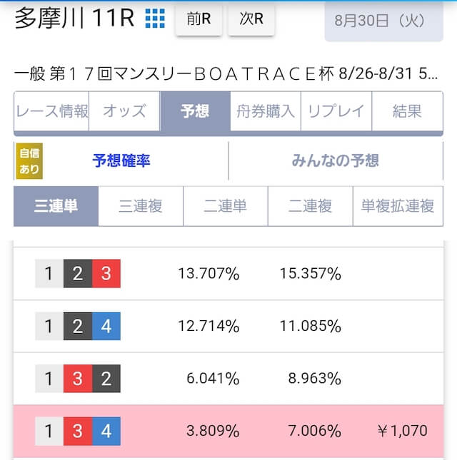Select the 予想確率 view
This screenshot has height=460, width=457.
(x=121, y=160)
